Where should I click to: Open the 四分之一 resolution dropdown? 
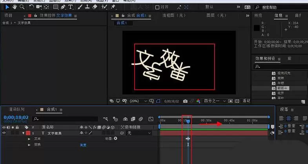(215, 101)
